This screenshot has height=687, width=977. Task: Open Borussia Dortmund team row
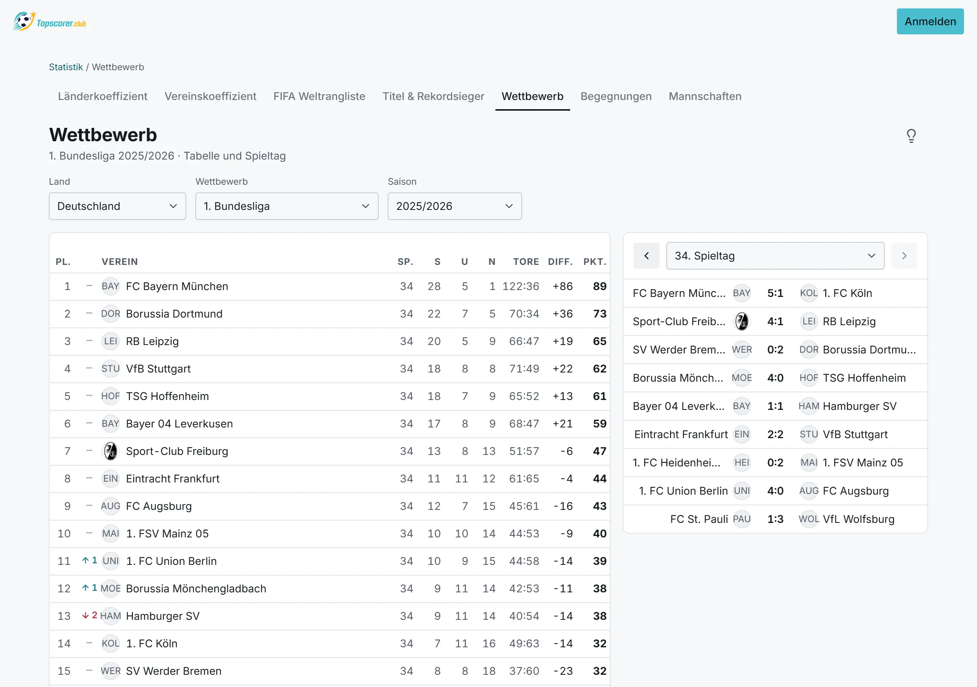tap(330, 314)
